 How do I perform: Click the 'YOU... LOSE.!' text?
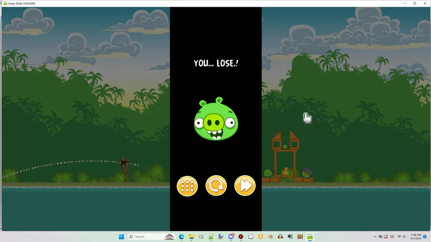click(x=216, y=64)
